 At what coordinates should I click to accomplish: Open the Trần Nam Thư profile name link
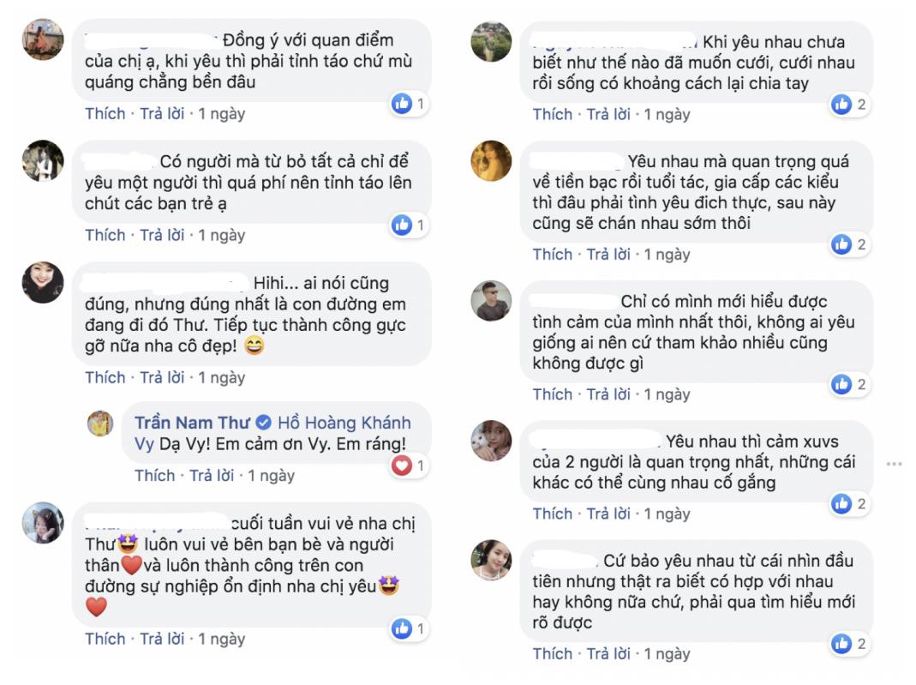pyautogui.click(x=195, y=423)
